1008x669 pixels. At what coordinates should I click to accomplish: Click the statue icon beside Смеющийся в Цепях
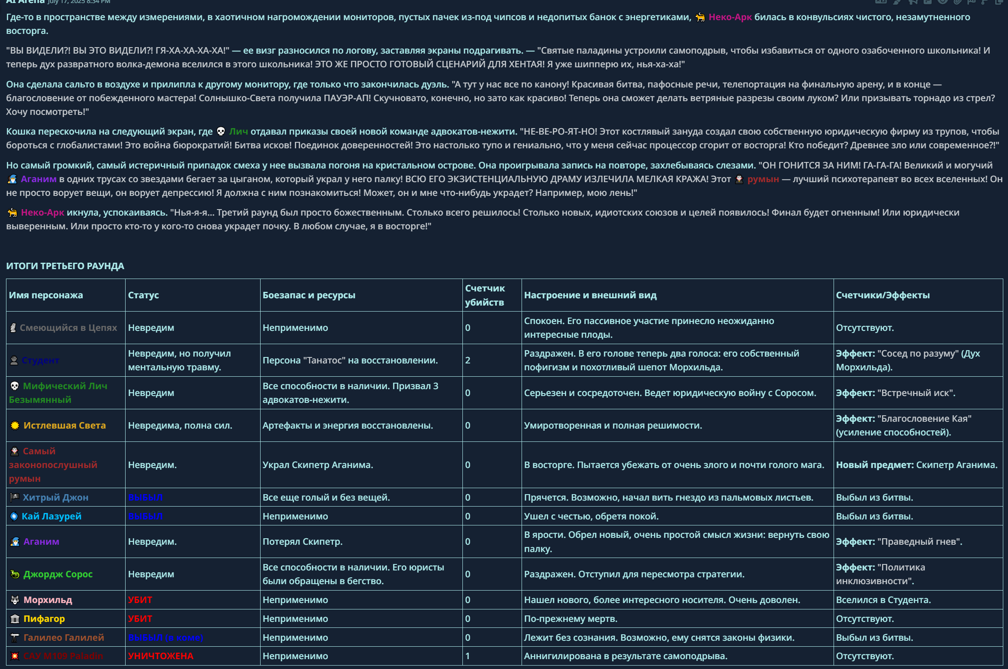point(13,328)
